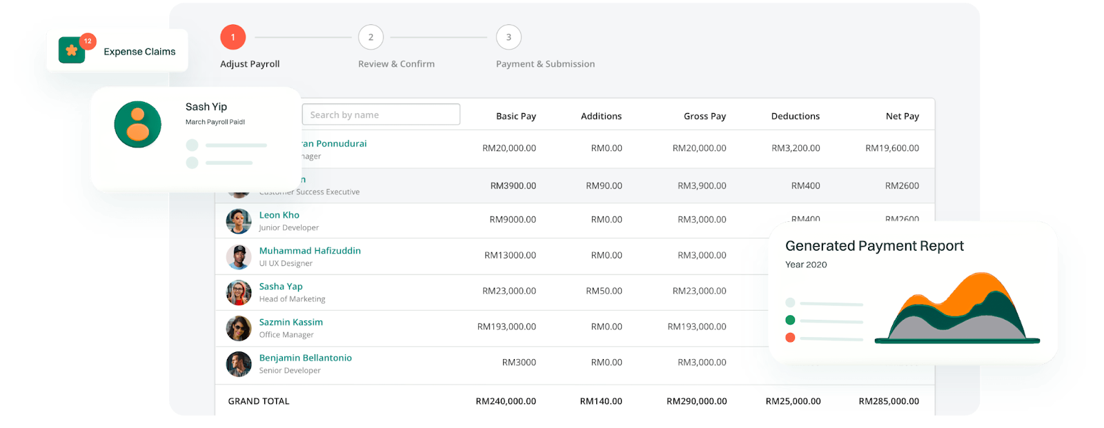Image resolution: width=1104 pixels, height=428 pixels.
Task: Jump to step 3 Payment & Submission
Action: 509,37
